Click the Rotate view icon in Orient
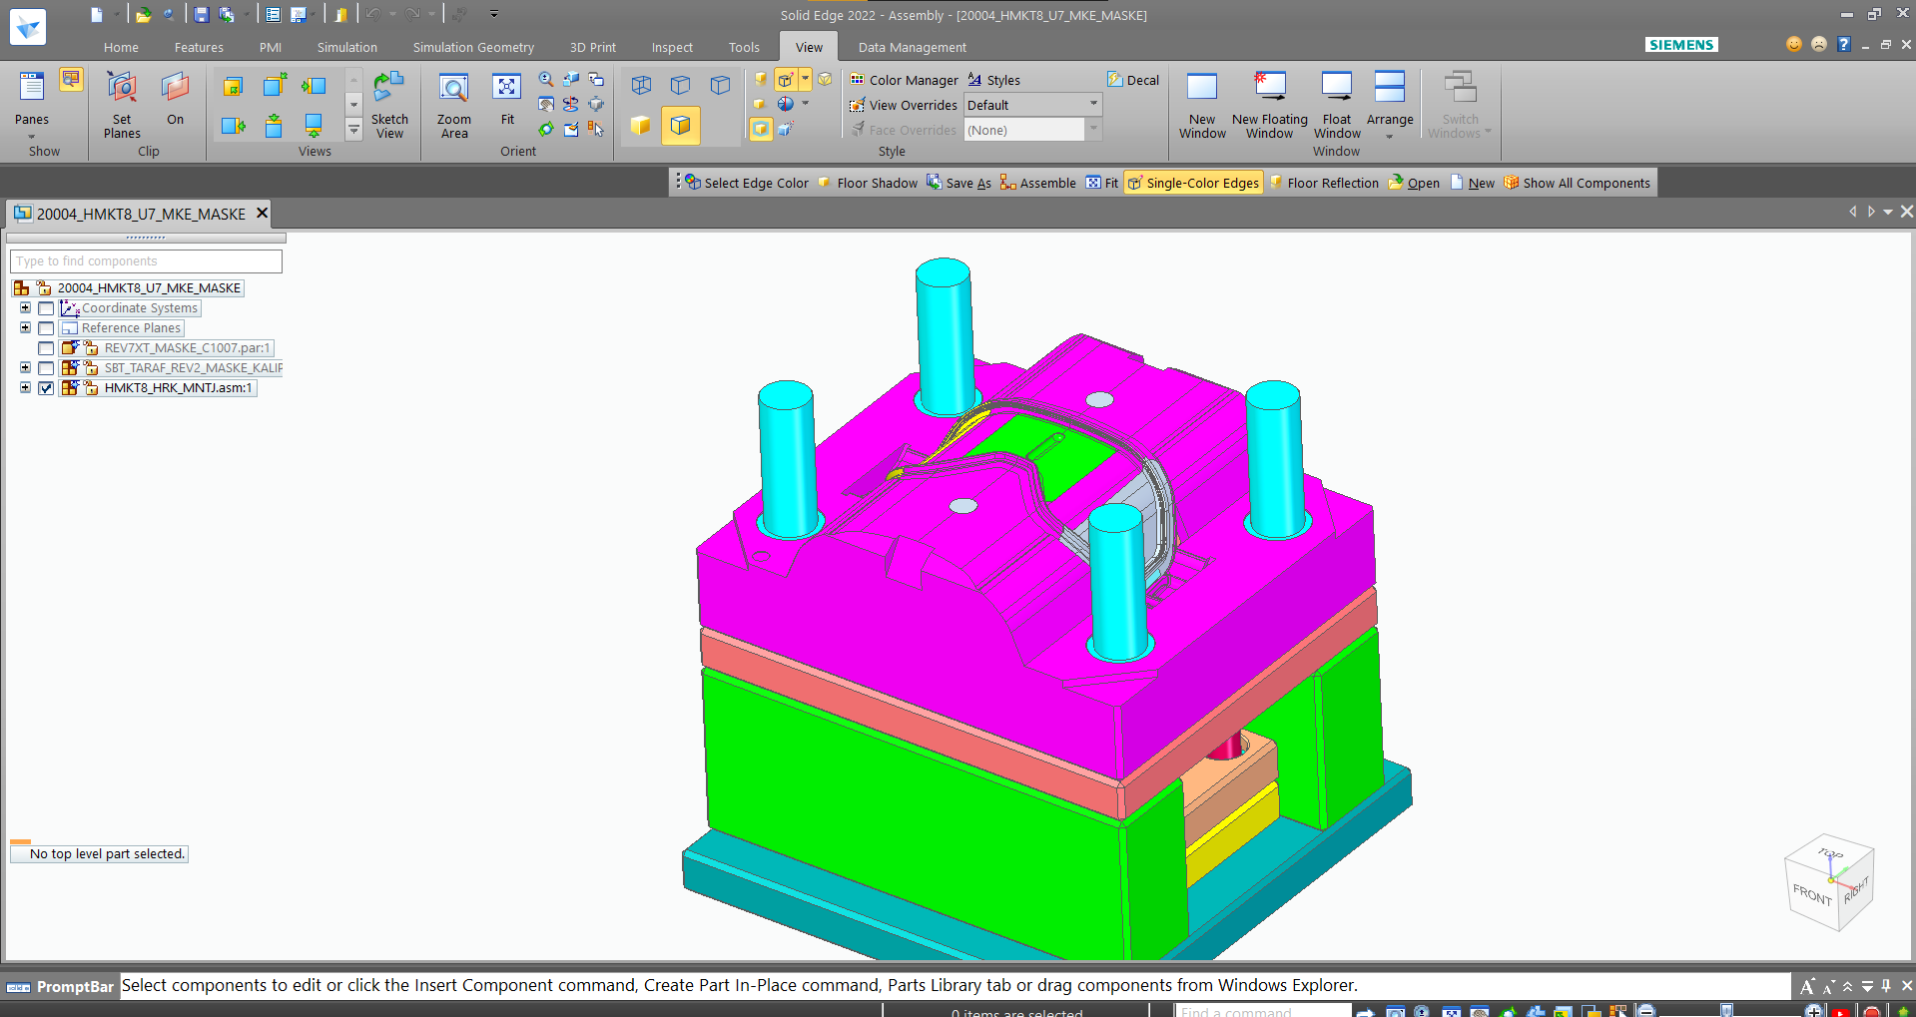This screenshot has width=1916, height=1017. (546, 129)
